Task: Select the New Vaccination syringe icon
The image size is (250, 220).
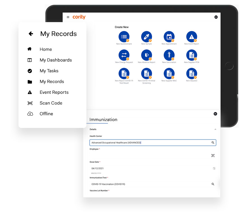Action: click(169, 55)
